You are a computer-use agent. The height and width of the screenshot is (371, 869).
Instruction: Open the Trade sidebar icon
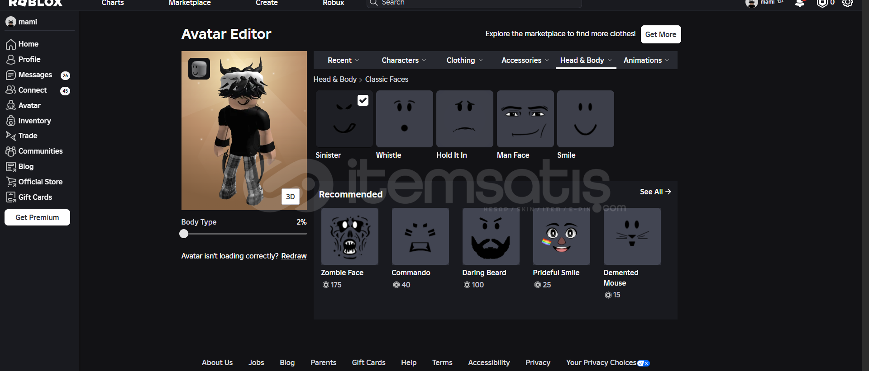coord(11,136)
